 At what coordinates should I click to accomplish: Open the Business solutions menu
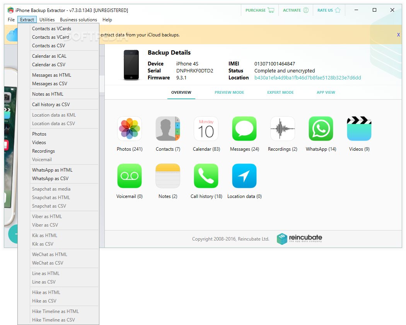point(78,20)
